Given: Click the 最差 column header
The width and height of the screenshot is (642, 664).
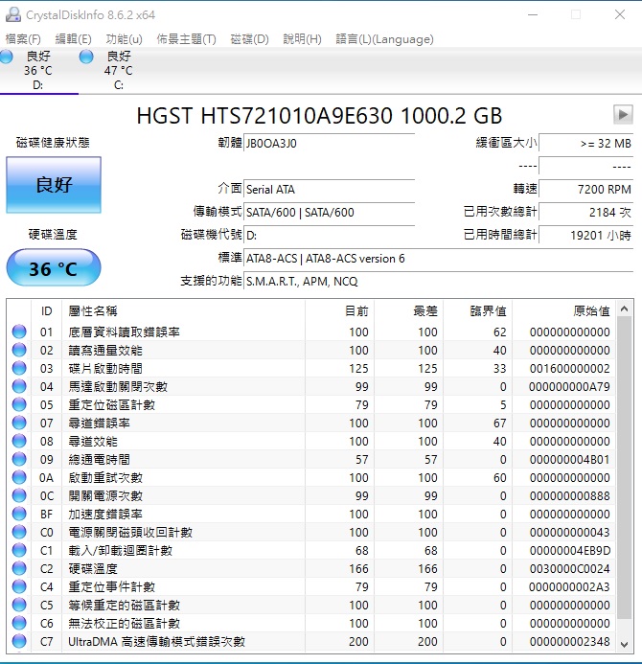Looking at the screenshot, I should point(408,310).
